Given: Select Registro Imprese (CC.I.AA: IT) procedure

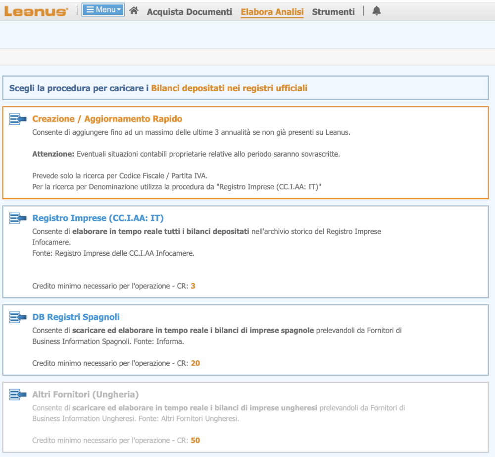Looking at the screenshot, I should pos(98,218).
